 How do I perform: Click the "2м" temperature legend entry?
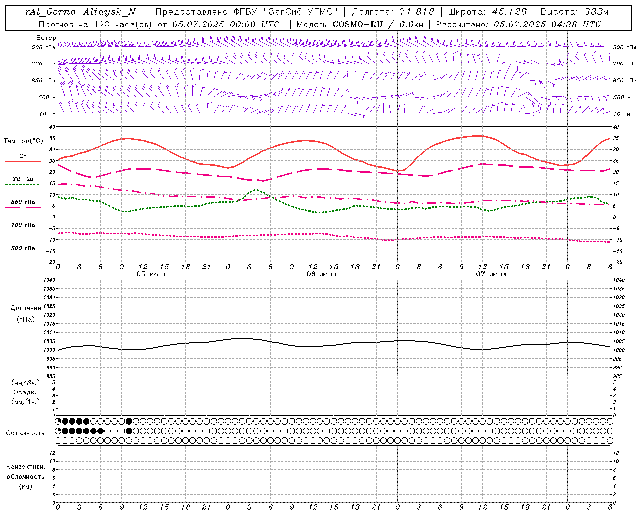(x=23, y=156)
